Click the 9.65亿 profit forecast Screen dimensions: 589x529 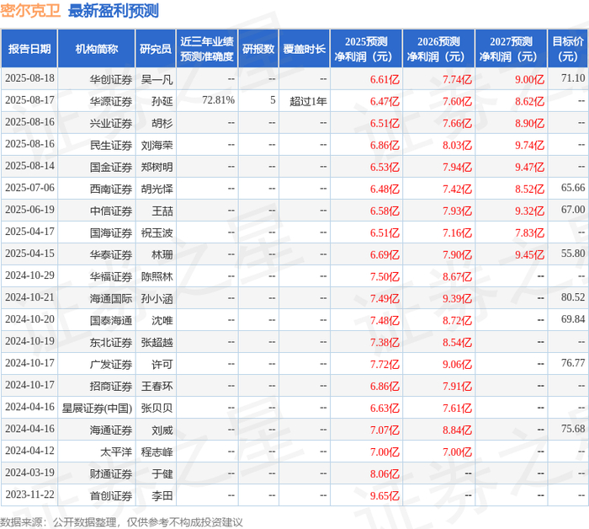(x=385, y=495)
